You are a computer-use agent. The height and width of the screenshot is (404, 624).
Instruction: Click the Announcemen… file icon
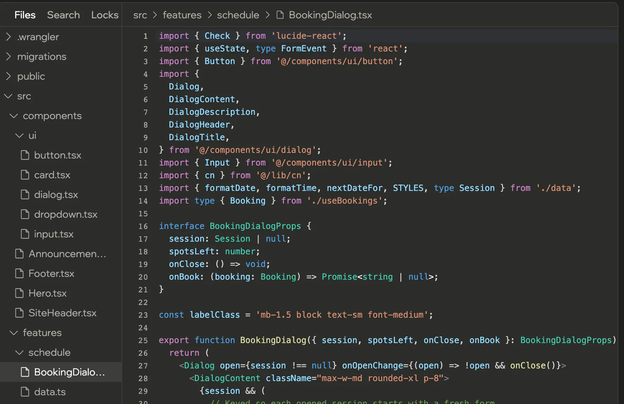pos(19,254)
